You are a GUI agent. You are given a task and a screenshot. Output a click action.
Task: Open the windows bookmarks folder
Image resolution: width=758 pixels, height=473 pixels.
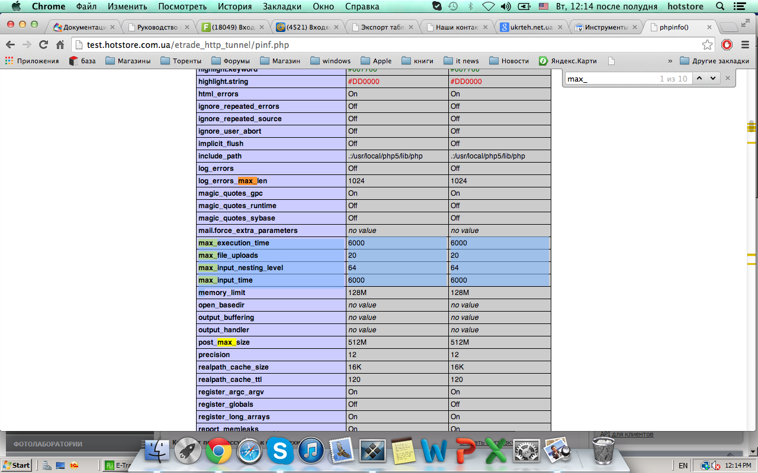pos(330,61)
